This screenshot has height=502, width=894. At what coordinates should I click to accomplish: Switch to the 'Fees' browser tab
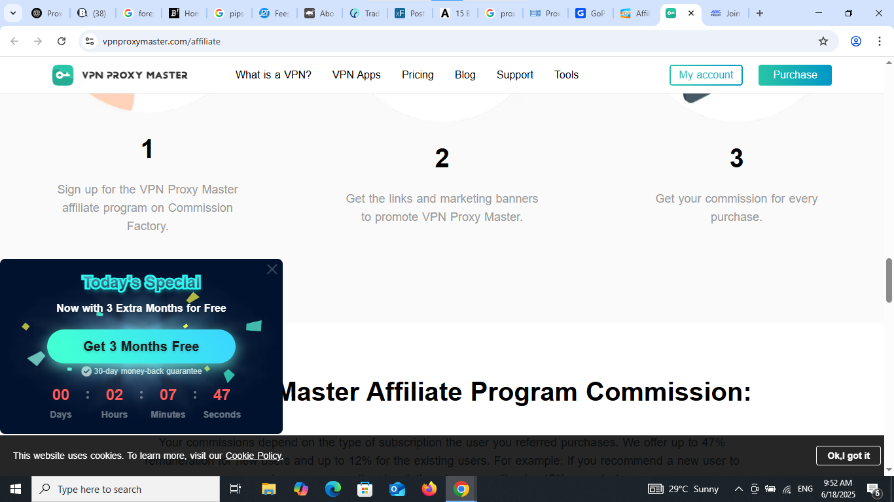pos(274,13)
